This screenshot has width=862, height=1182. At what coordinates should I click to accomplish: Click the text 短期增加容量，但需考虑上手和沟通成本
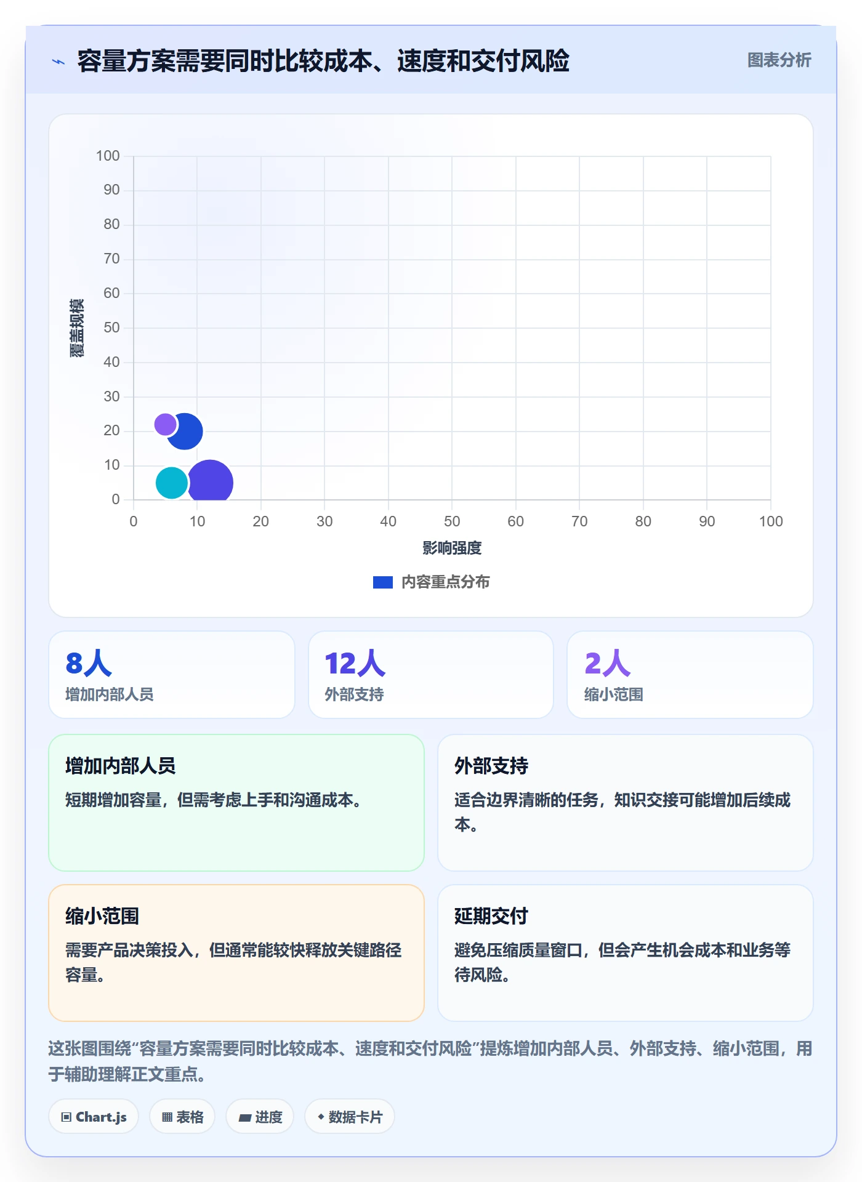coord(213,800)
